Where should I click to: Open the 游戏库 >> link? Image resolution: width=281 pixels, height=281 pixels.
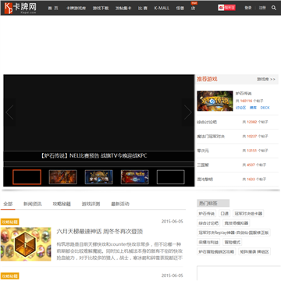point(266,79)
